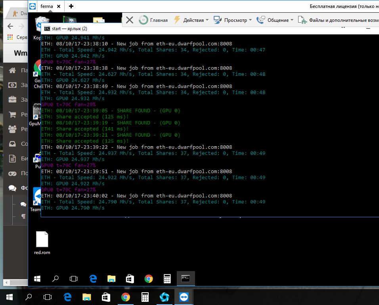Open Calculator on the remote taskbar

click(x=167, y=279)
